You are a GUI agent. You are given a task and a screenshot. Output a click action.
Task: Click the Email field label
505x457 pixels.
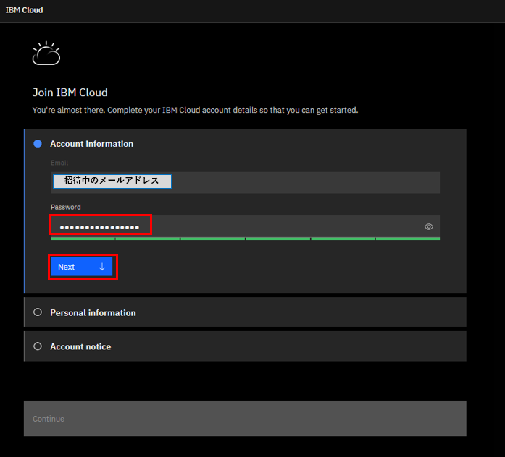pos(59,163)
